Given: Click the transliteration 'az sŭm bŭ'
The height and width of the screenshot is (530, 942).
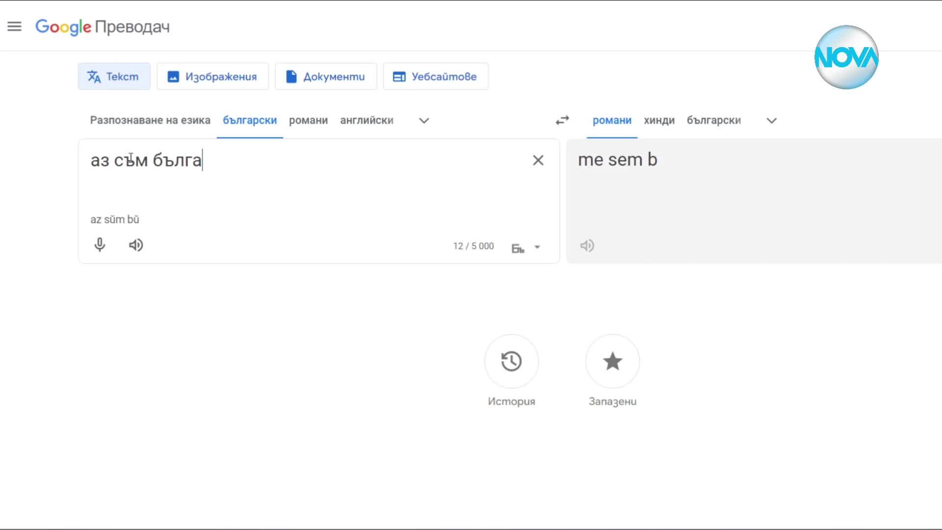Looking at the screenshot, I should point(115,220).
